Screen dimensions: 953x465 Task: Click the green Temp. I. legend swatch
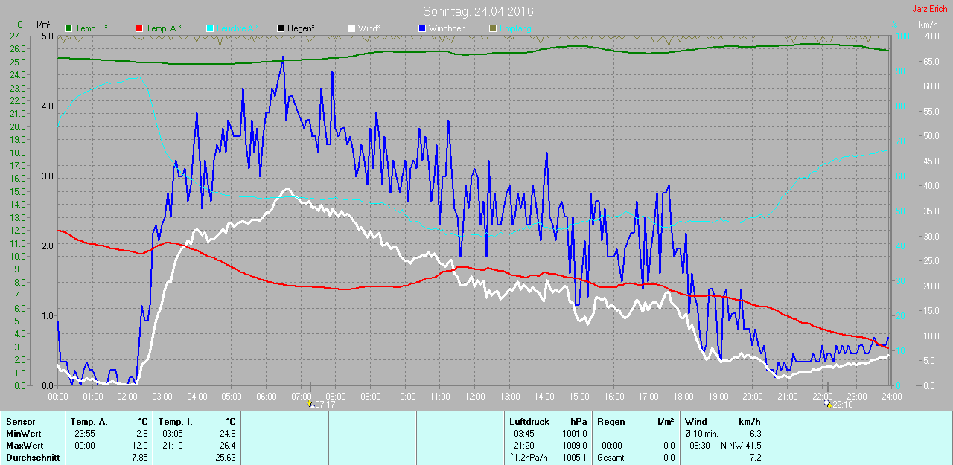(68, 28)
